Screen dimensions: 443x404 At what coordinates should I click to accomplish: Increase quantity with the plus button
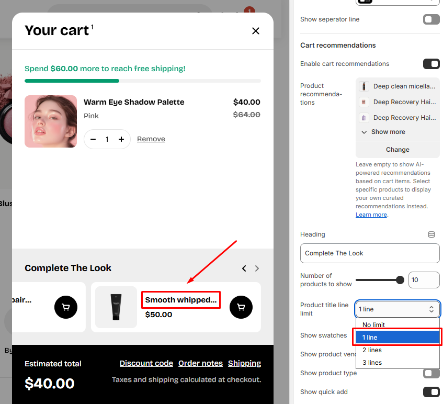[x=121, y=139]
